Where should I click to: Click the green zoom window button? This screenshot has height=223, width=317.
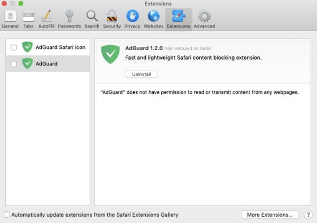[x=21, y=4]
